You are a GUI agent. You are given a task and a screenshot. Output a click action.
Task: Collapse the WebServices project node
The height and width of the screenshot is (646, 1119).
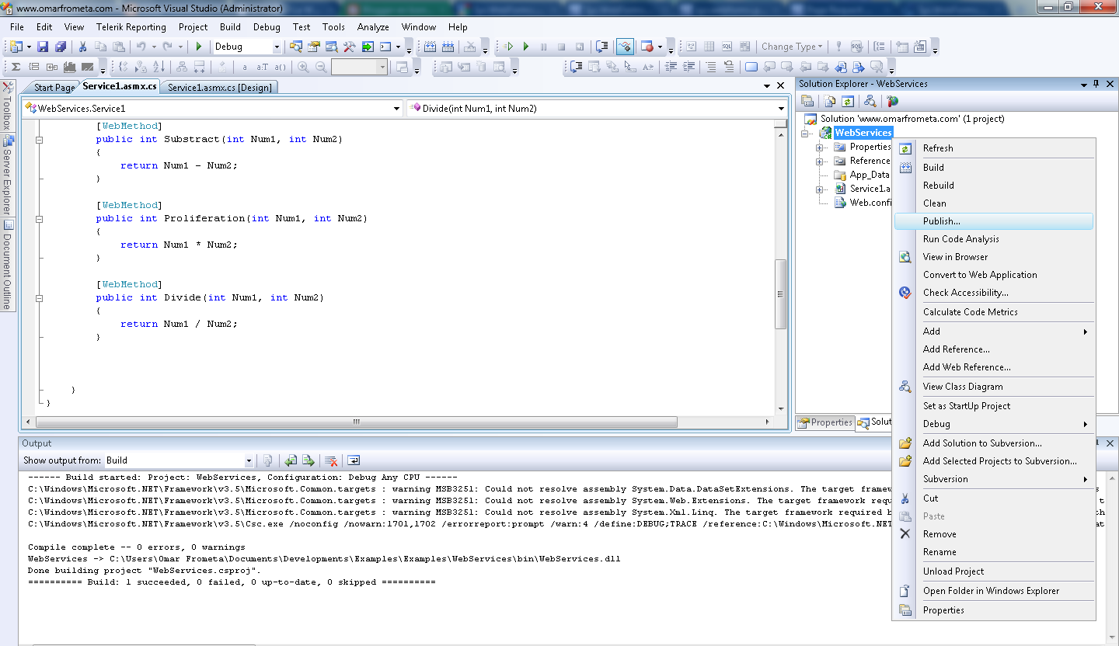click(805, 133)
